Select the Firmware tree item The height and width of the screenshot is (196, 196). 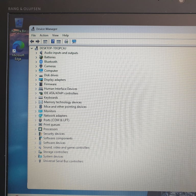(x=50, y=84)
